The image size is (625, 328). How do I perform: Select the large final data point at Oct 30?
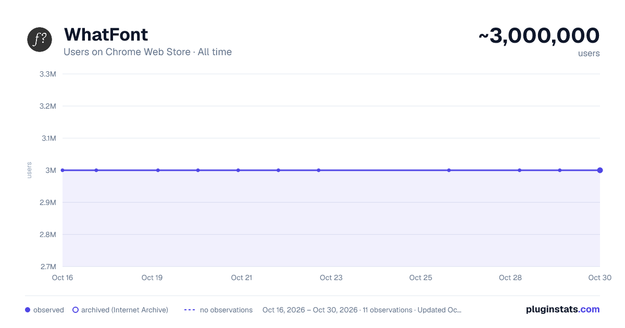click(x=600, y=170)
